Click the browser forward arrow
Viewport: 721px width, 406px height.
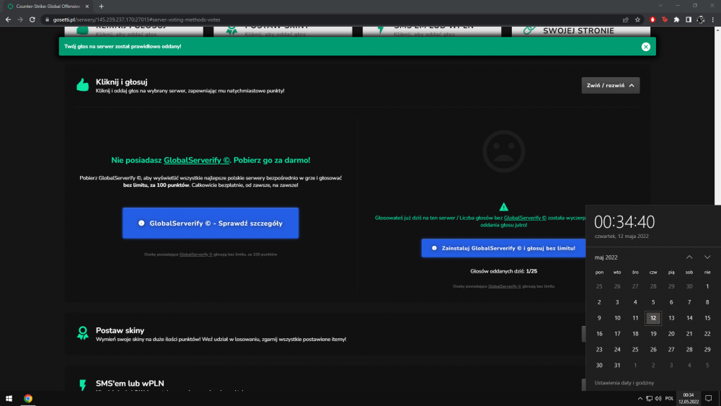(x=20, y=19)
